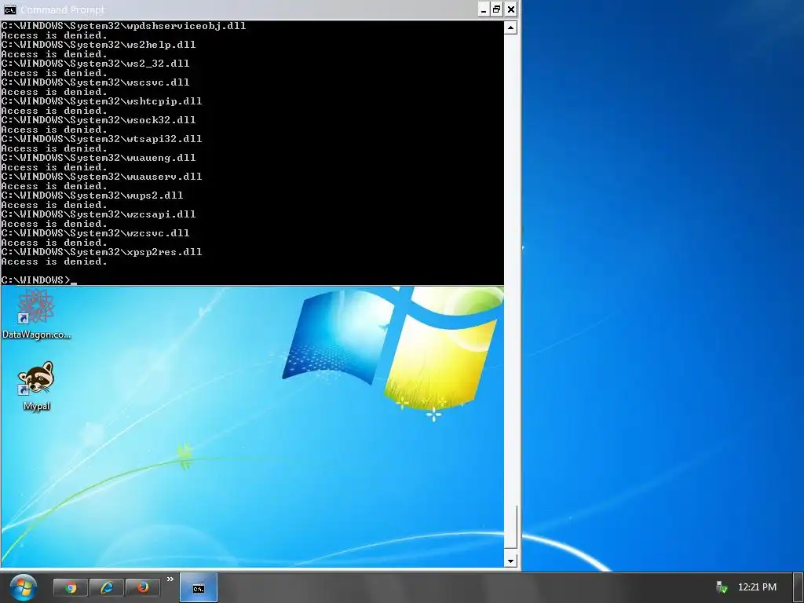Screen dimensions: 804x603
Task: Click the wups2.dll path line
Action: click(x=93, y=196)
